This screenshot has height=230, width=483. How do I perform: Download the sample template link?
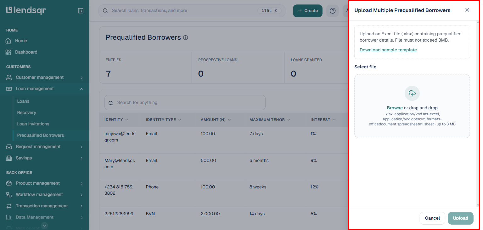(x=388, y=50)
